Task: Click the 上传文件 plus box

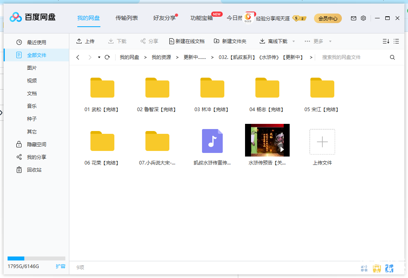Action: pos(322,142)
